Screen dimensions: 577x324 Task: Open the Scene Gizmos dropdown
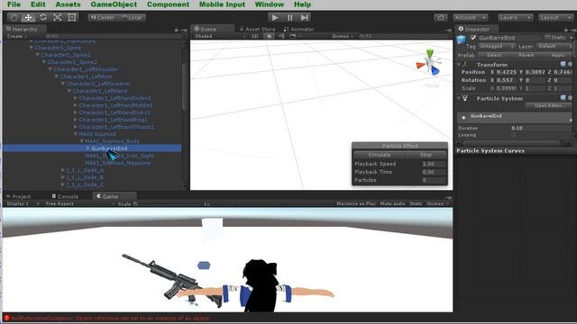tap(343, 36)
